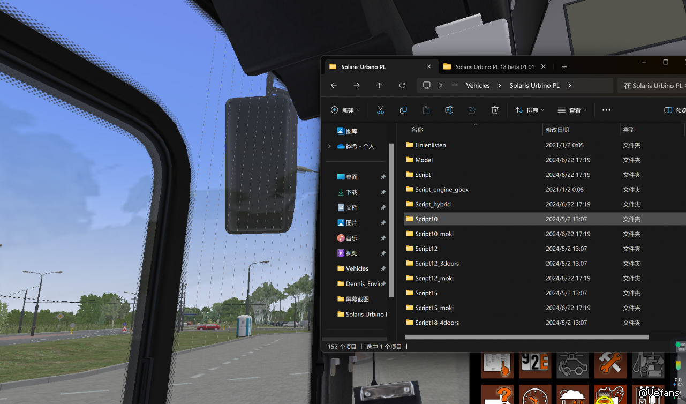Click the share arrow icon in the toolbar

tap(472, 110)
